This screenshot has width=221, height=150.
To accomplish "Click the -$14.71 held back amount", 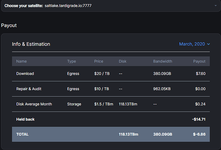I will (199, 119).
